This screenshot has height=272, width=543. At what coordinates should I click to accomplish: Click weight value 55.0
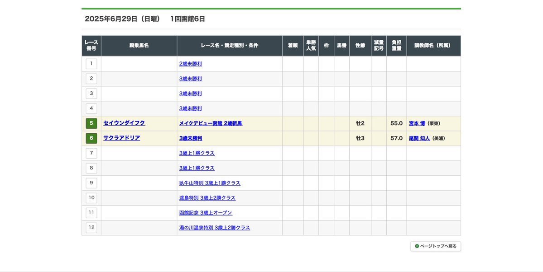coord(397,123)
